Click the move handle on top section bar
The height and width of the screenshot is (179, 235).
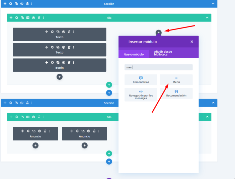(x=5, y=4)
